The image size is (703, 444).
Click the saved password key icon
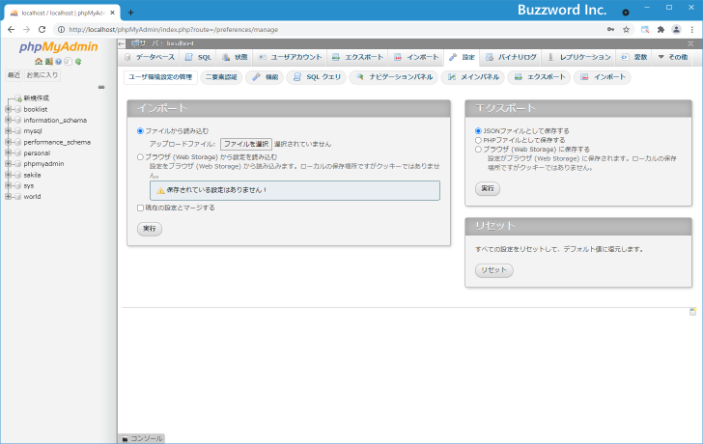click(609, 29)
